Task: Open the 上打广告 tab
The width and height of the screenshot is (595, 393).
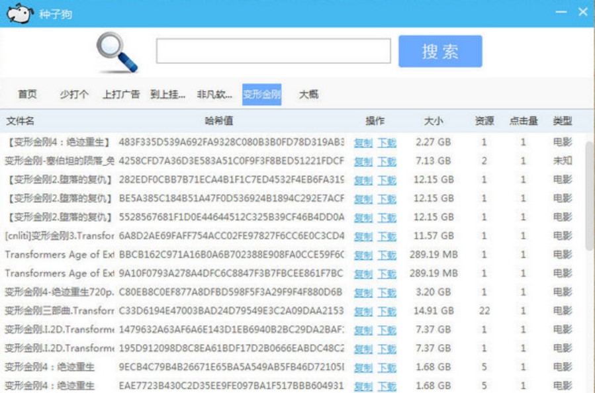Action: click(x=121, y=94)
